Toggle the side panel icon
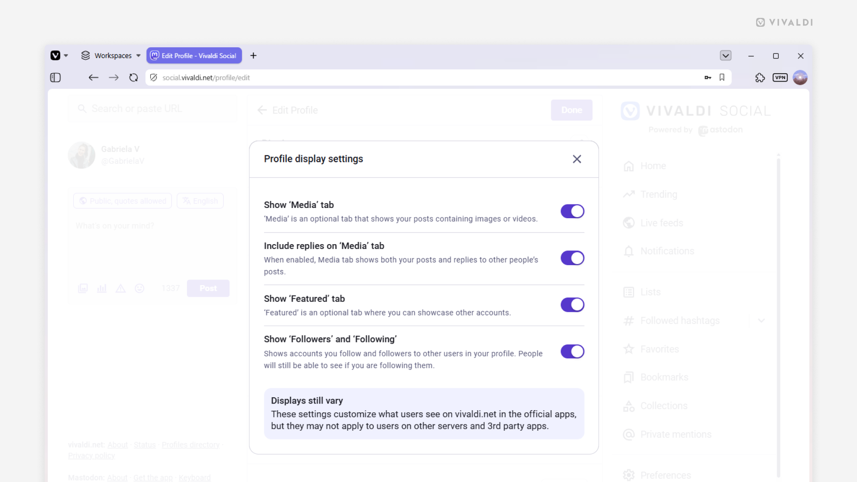Screen dimensions: 857x482 [55, 78]
